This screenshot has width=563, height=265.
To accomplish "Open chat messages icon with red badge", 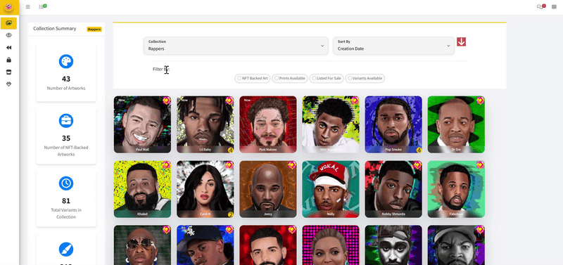I will [540, 6].
